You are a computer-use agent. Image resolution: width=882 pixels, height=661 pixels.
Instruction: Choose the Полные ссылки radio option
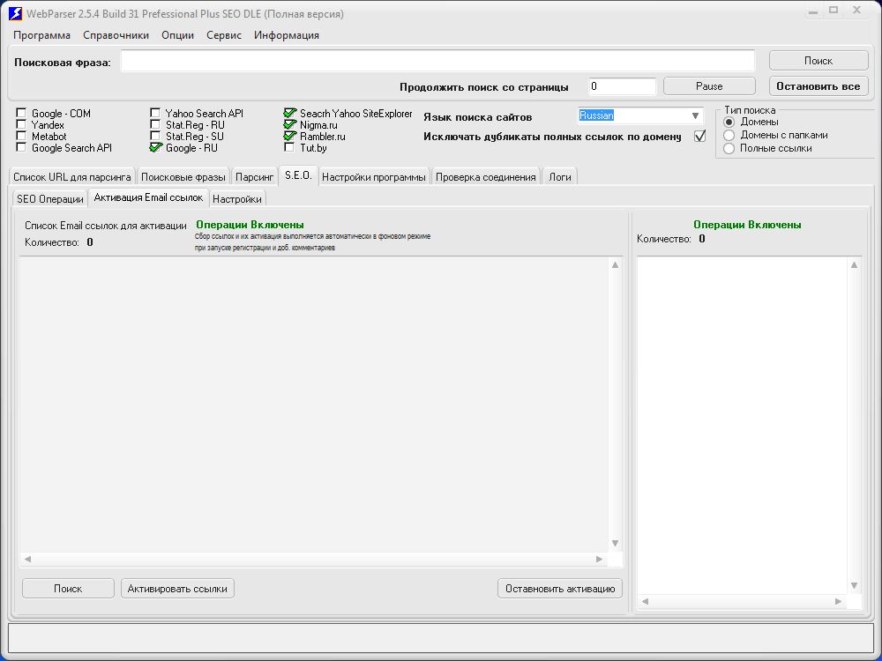[729, 148]
